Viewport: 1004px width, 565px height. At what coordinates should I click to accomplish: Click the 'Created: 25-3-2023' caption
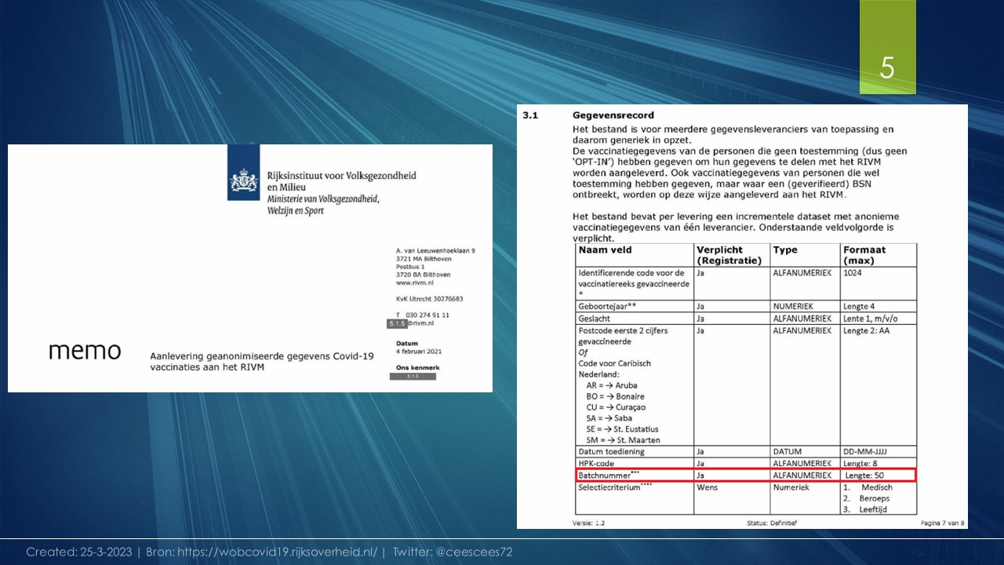(x=78, y=552)
